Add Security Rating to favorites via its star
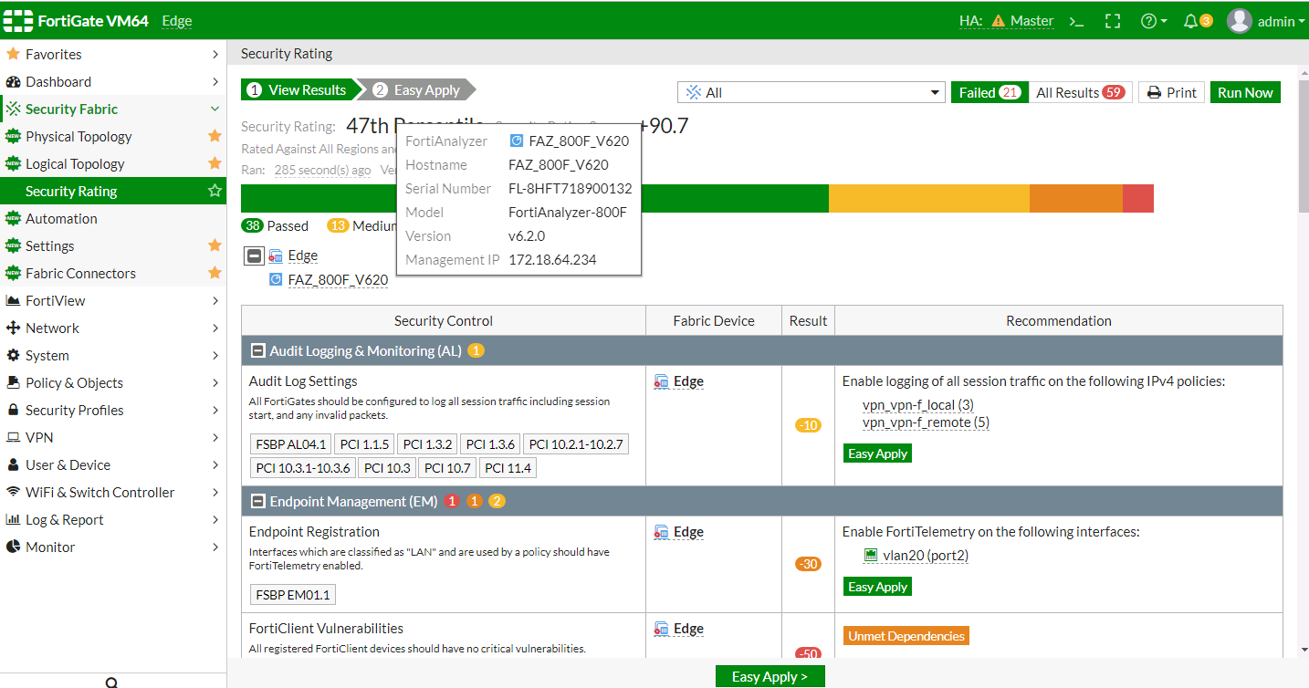Viewport: 1309px width, 688px height. (x=214, y=191)
